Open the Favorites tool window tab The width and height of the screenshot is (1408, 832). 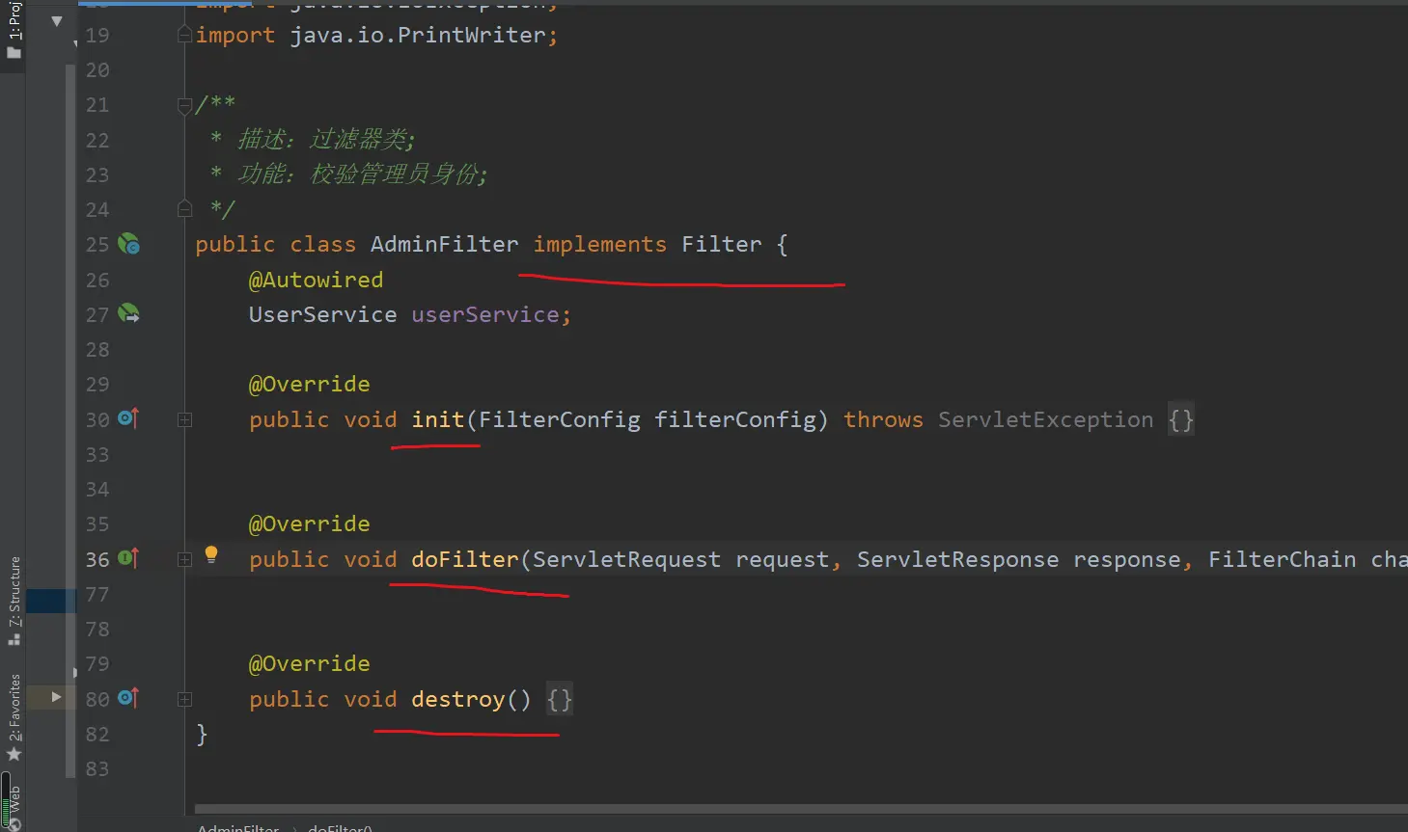click(x=14, y=717)
